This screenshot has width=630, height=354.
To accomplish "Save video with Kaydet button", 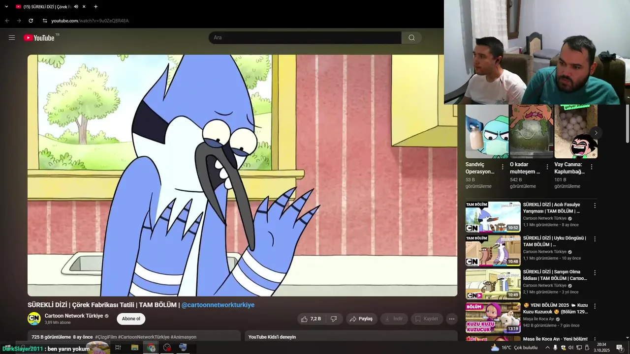I will pyautogui.click(x=426, y=319).
